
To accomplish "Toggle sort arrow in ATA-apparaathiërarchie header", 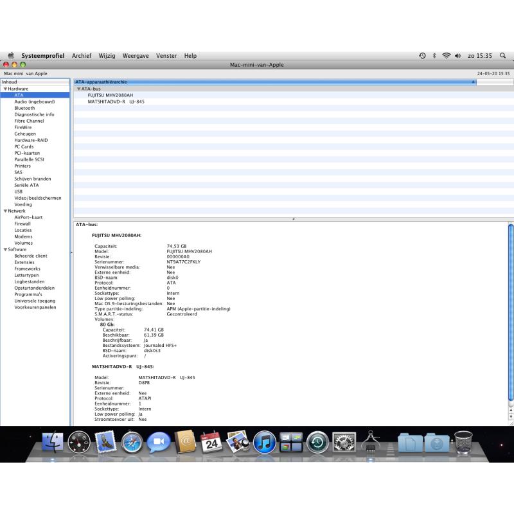I will pyautogui.click(x=473, y=82).
